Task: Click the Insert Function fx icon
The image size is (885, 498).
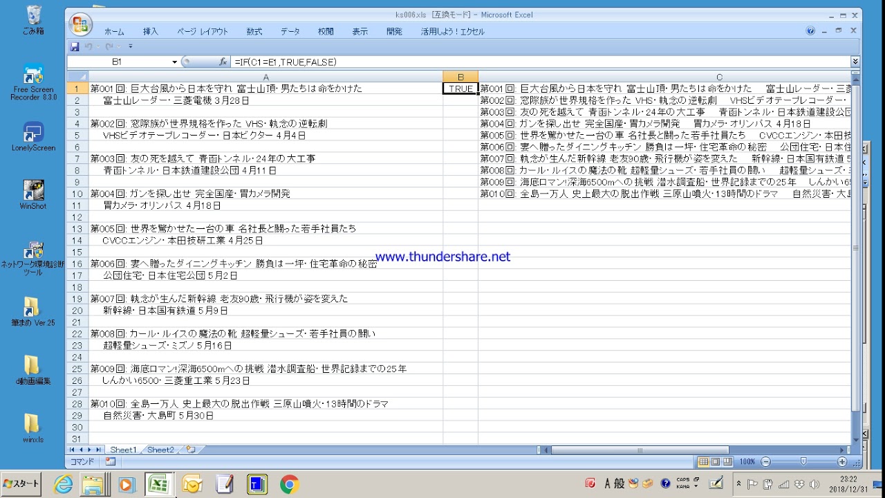Action: click(x=223, y=62)
